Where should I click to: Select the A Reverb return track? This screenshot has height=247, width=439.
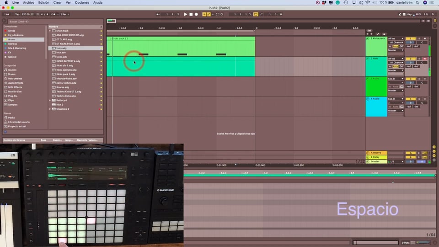tap(376, 153)
